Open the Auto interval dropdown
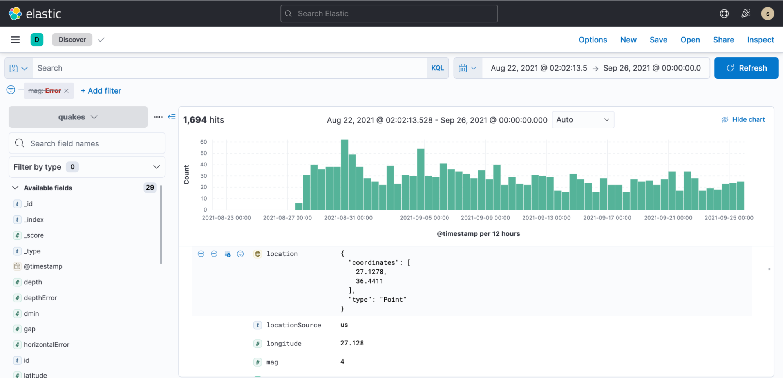This screenshot has width=783, height=378. 583,119
